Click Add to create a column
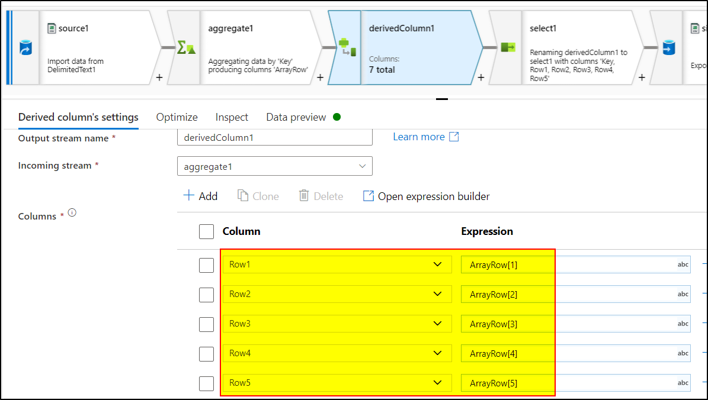This screenshot has width=708, height=400. pos(200,196)
